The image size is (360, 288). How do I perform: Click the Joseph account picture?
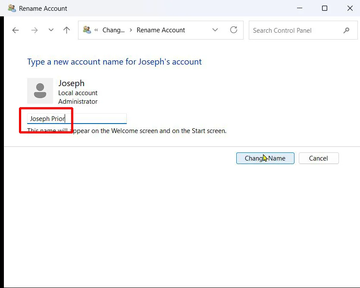pos(40,91)
